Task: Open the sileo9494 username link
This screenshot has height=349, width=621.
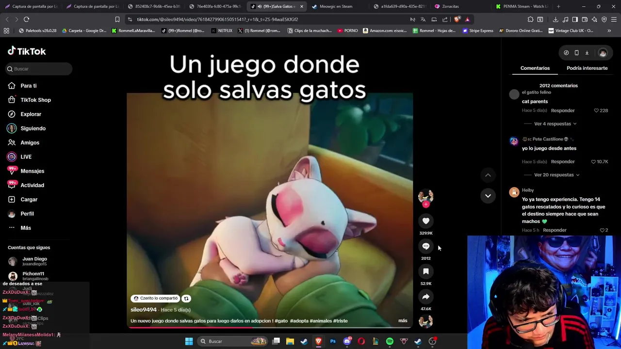Action: click(144, 309)
